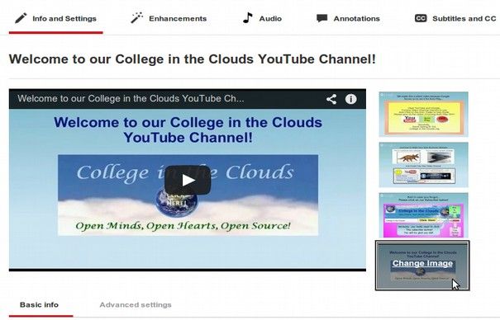Click the 'Open Minds, Open Hearts, Open Source!' text

click(x=183, y=226)
